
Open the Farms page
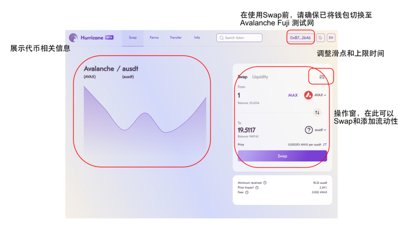coord(154,37)
